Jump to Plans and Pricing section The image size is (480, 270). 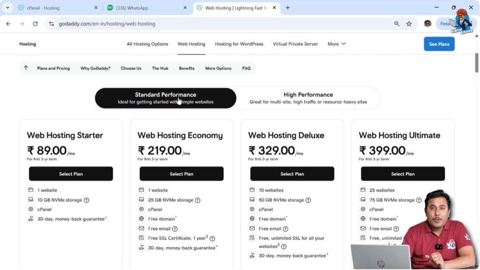coord(53,68)
